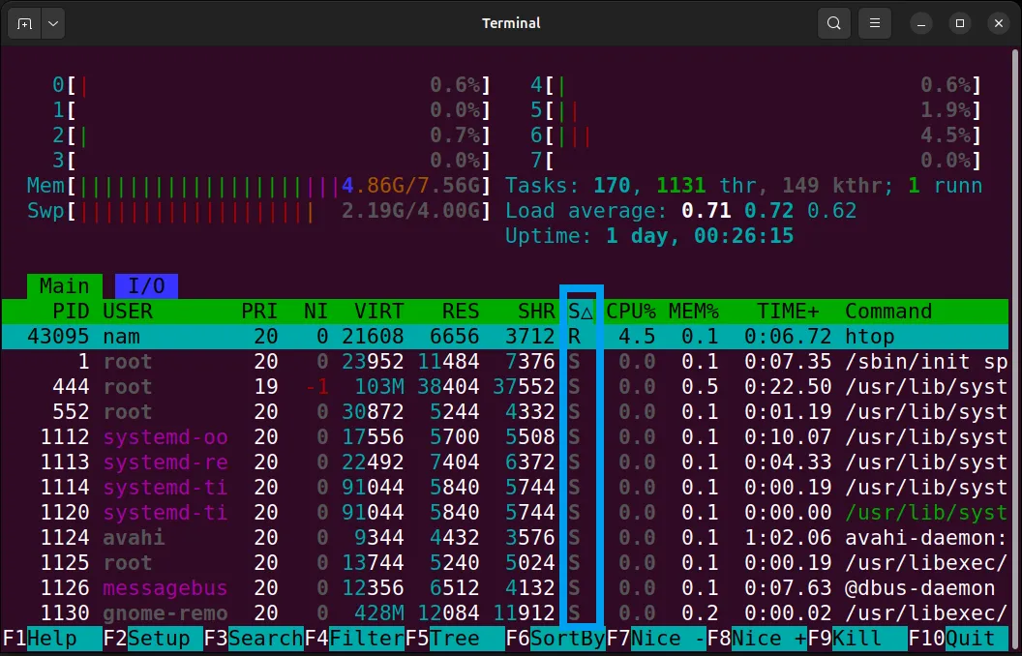The height and width of the screenshot is (656, 1022).
Task: Click the CPU 4 usage meter
Action: coord(756,85)
